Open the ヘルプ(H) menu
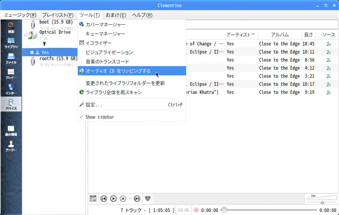 point(142,15)
